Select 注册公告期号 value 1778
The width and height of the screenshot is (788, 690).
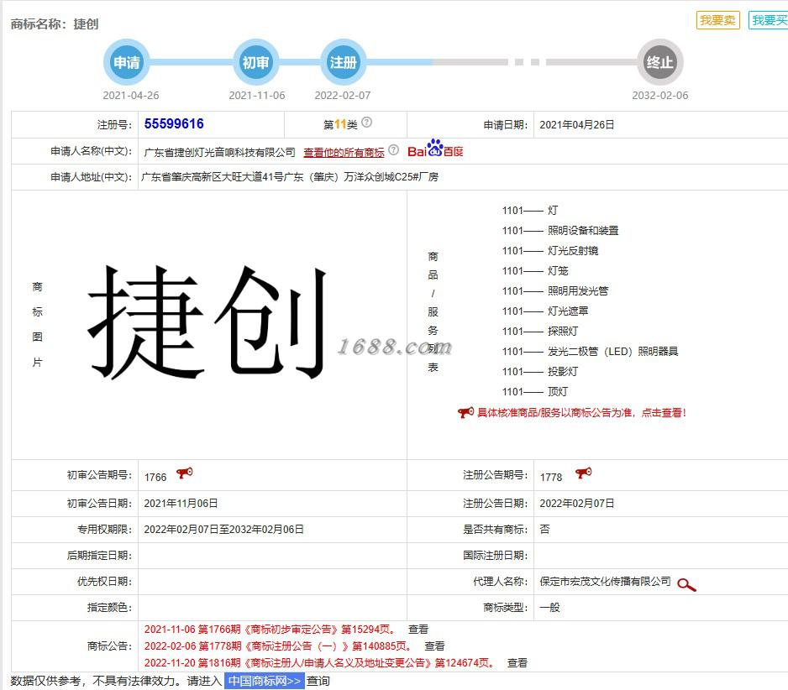click(551, 477)
